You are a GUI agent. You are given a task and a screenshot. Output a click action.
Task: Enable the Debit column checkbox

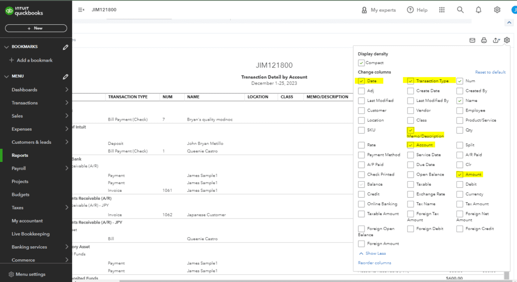coord(459,184)
